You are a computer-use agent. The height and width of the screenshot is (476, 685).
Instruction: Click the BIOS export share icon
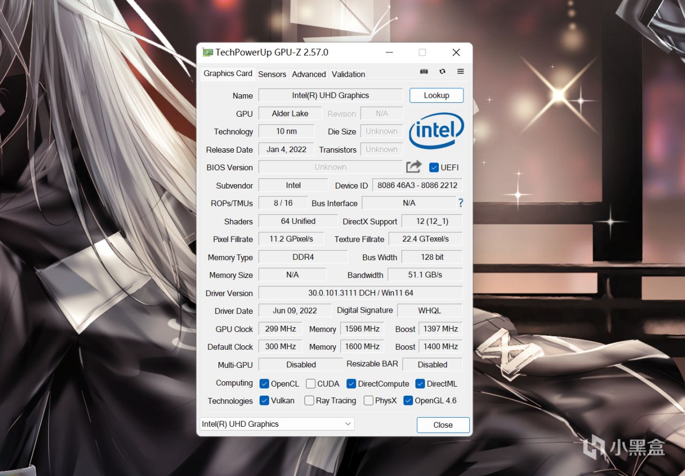414,167
